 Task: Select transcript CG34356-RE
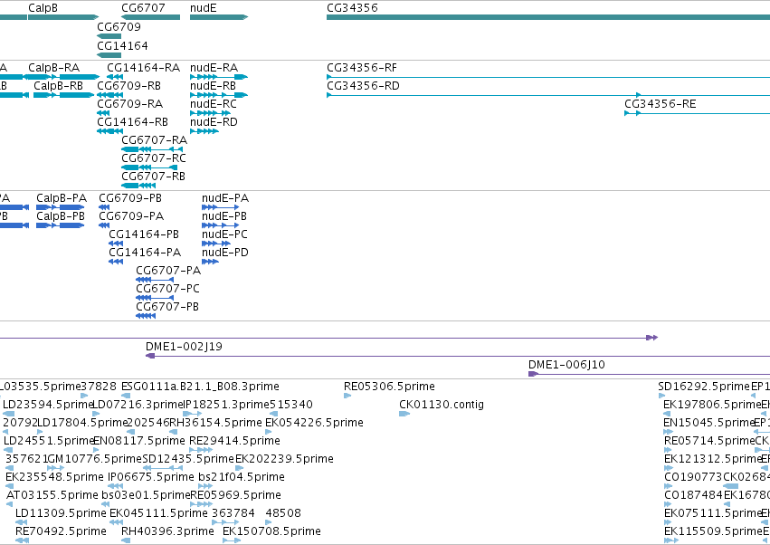click(660, 104)
